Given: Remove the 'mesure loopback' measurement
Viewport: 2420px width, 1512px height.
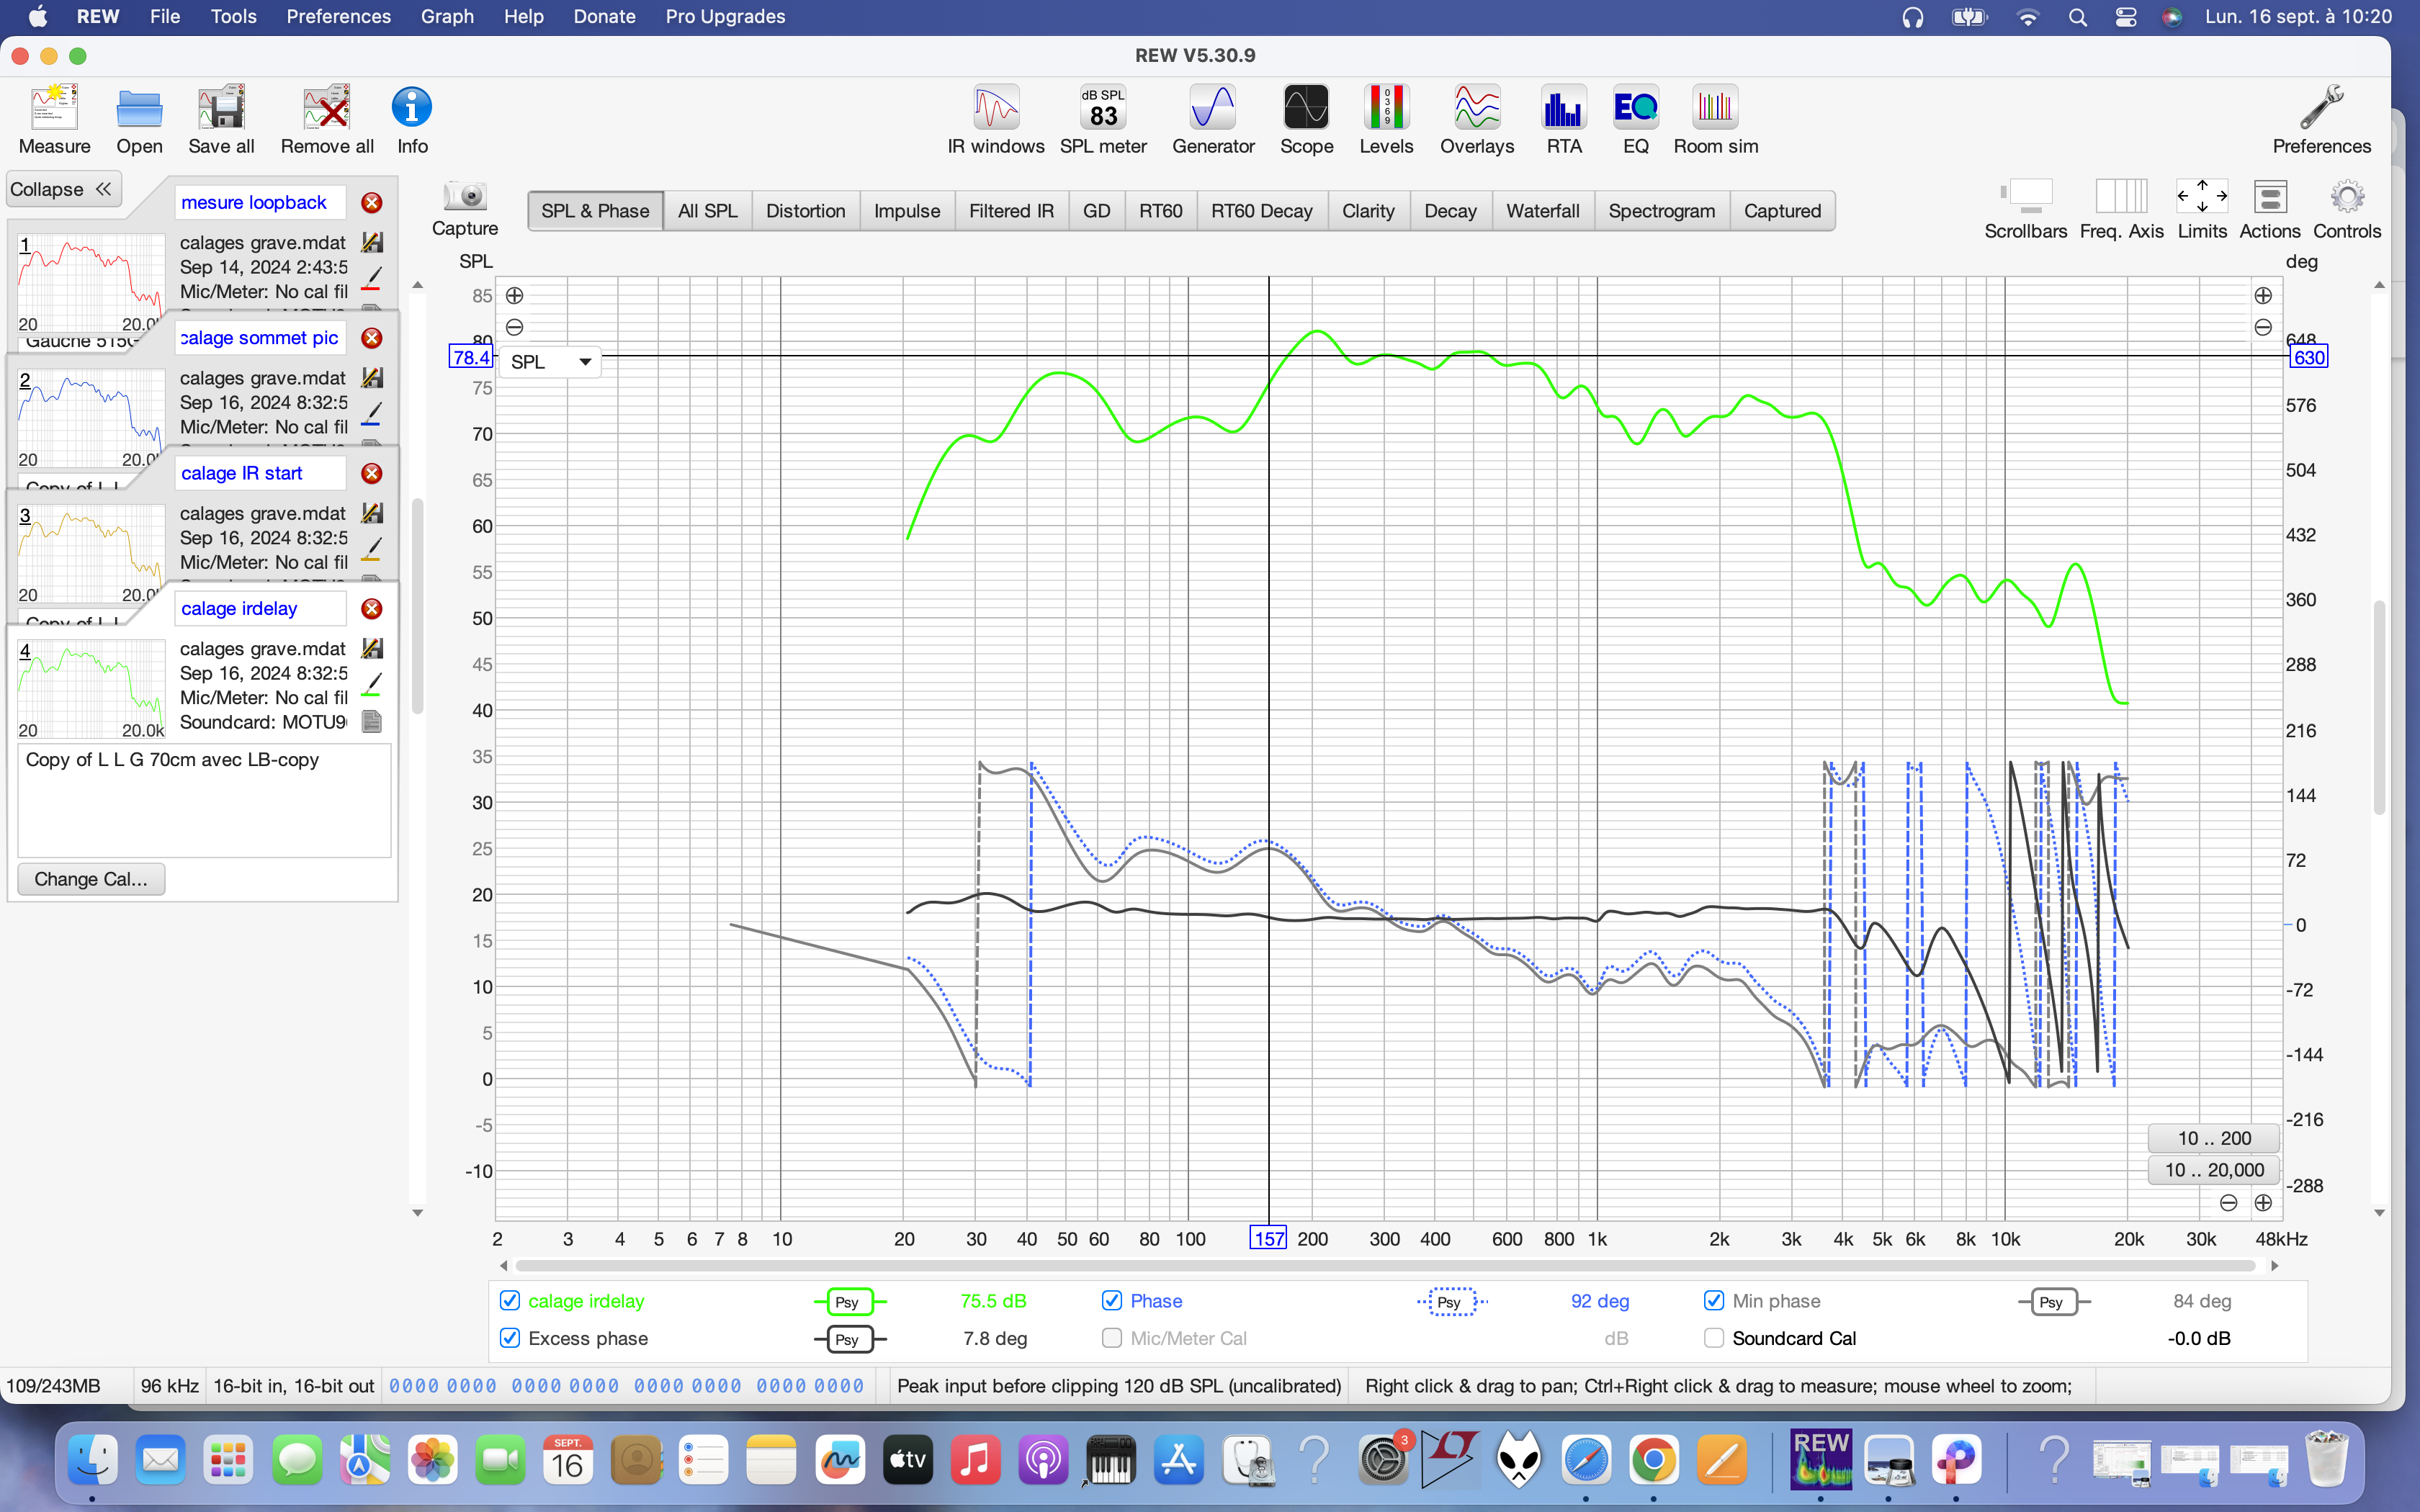Looking at the screenshot, I should (x=372, y=203).
